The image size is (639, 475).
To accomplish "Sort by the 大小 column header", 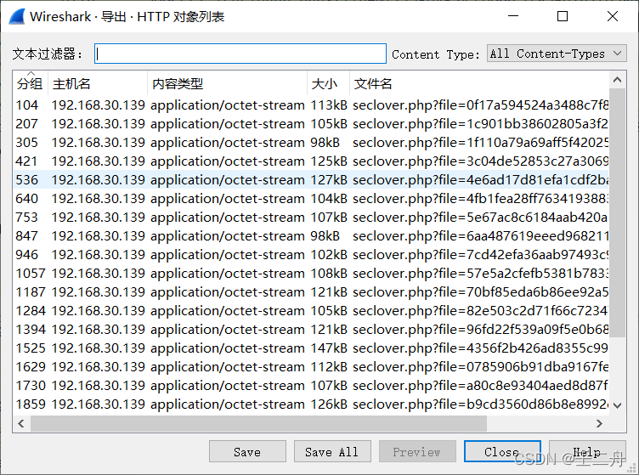I will (328, 83).
